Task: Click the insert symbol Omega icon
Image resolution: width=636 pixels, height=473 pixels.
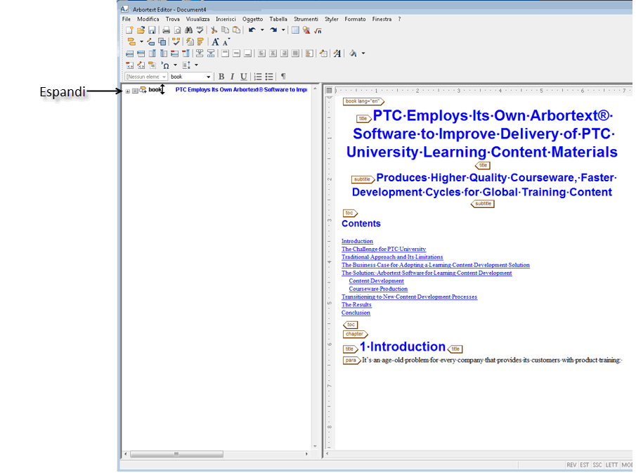Action: click(x=165, y=65)
